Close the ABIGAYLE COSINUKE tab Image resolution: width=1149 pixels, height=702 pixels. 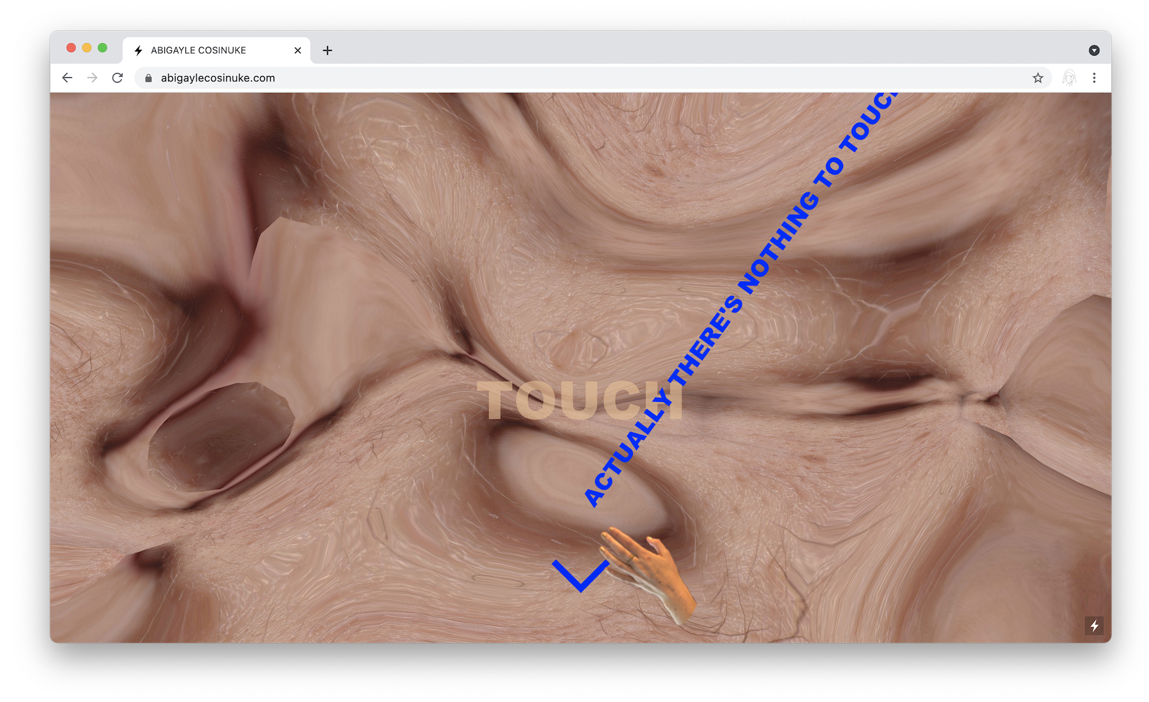(297, 50)
